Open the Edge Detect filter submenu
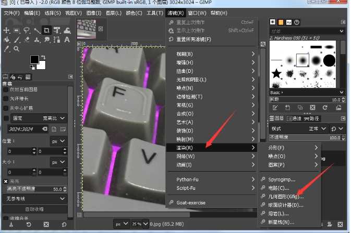This screenshot has width=352, height=233. pyautogui.click(x=212, y=96)
